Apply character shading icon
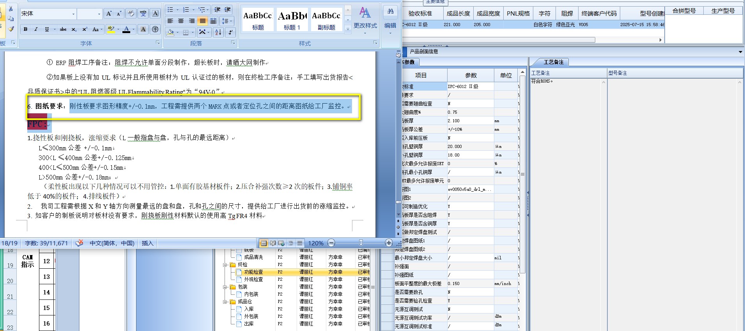Image resolution: width=745 pixels, height=331 pixels. (143, 29)
